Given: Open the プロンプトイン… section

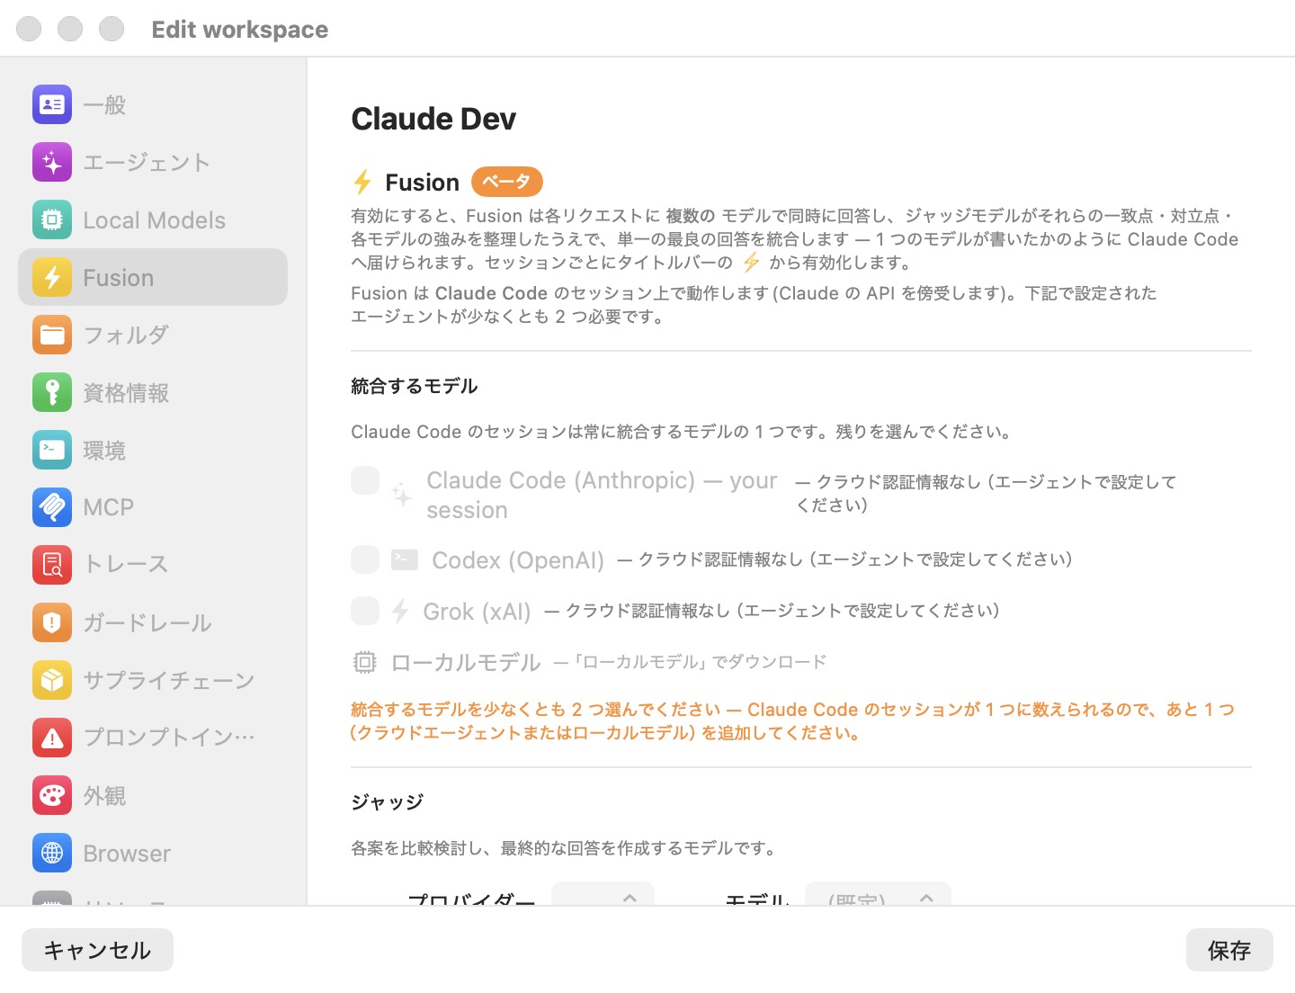Looking at the screenshot, I should tap(153, 738).
